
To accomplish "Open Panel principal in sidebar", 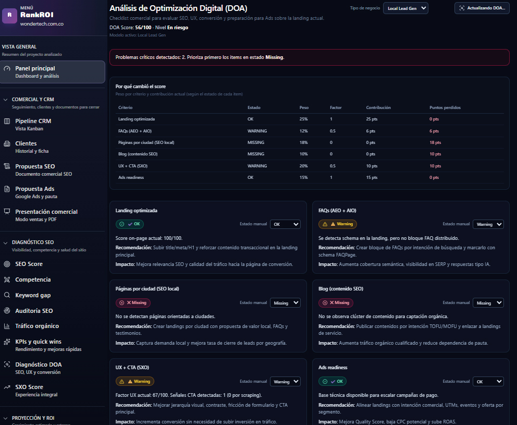I will 53,72.
